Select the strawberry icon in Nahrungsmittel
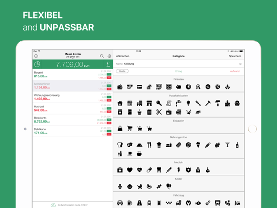Screen dimensions: 277x208 point(218,145)
